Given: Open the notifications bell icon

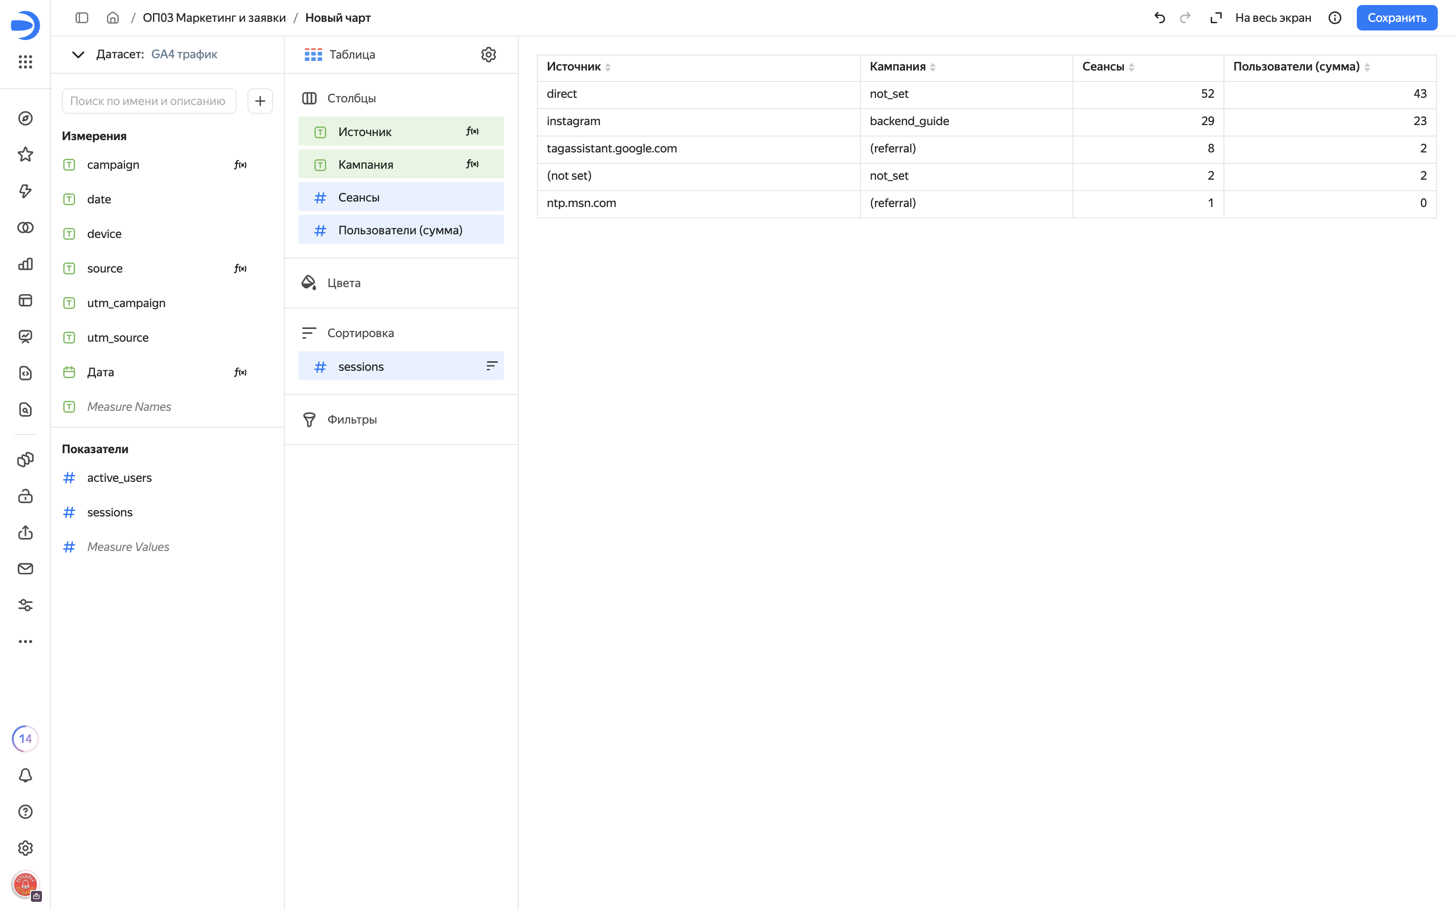Looking at the screenshot, I should coord(25,775).
